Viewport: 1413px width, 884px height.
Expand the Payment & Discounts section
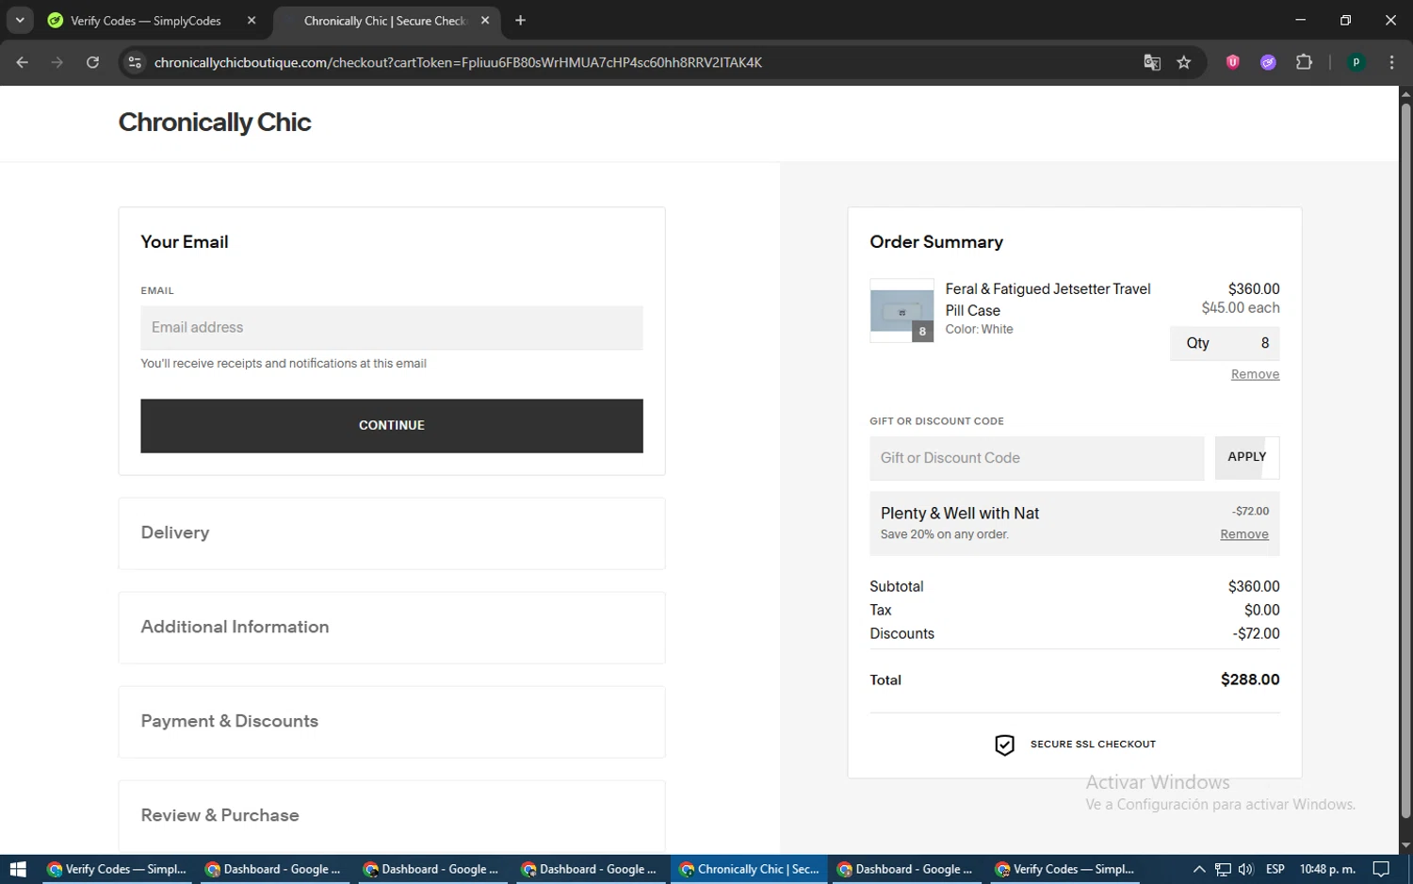pyautogui.click(x=392, y=722)
